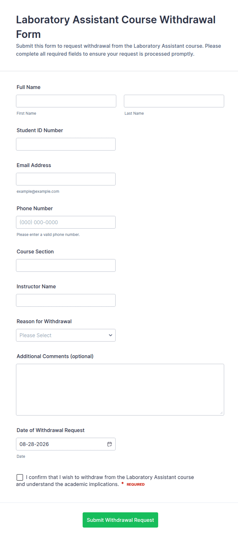238x540 pixels.
Task: Select the Course Section text field
Action: pyautogui.click(x=66, y=265)
